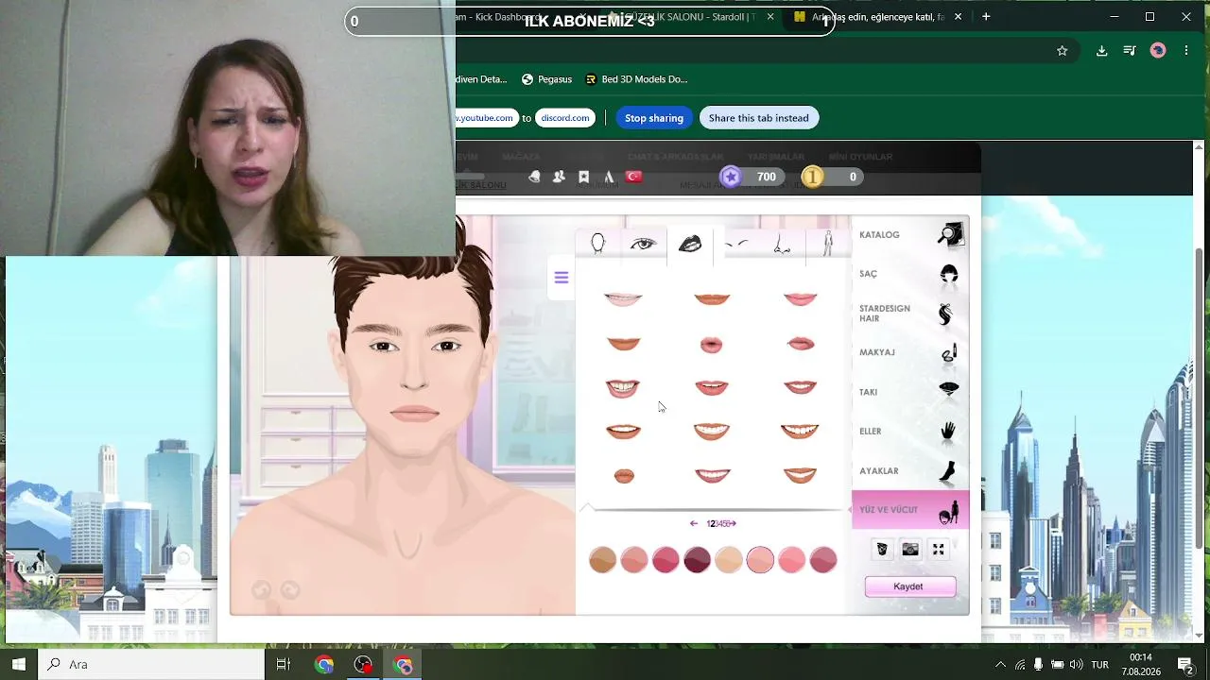Show hidden system tray icons
Image resolution: width=1210 pixels, height=680 pixels.
1000,665
